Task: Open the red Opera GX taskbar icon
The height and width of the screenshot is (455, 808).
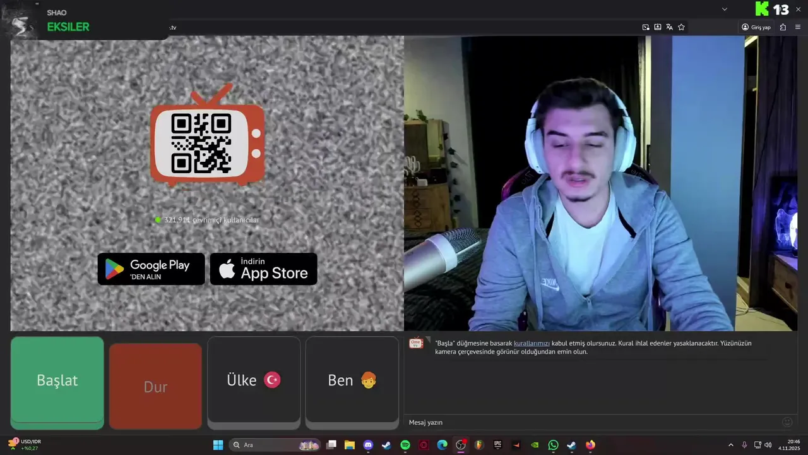Action: 424,445
